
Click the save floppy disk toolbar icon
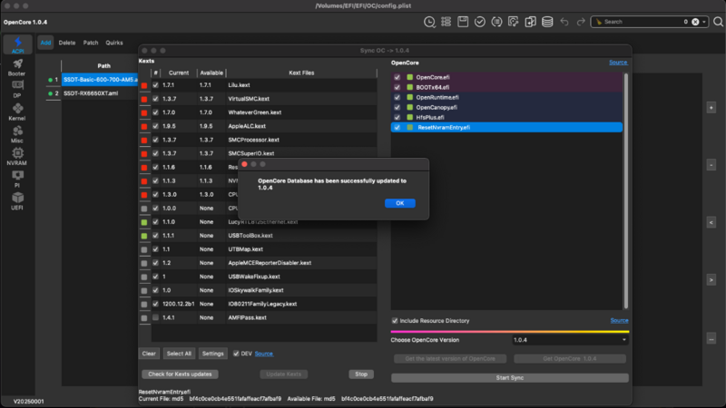(x=463, y=21)
